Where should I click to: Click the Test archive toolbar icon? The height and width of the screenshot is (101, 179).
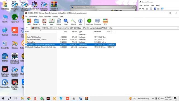(44, 22)
